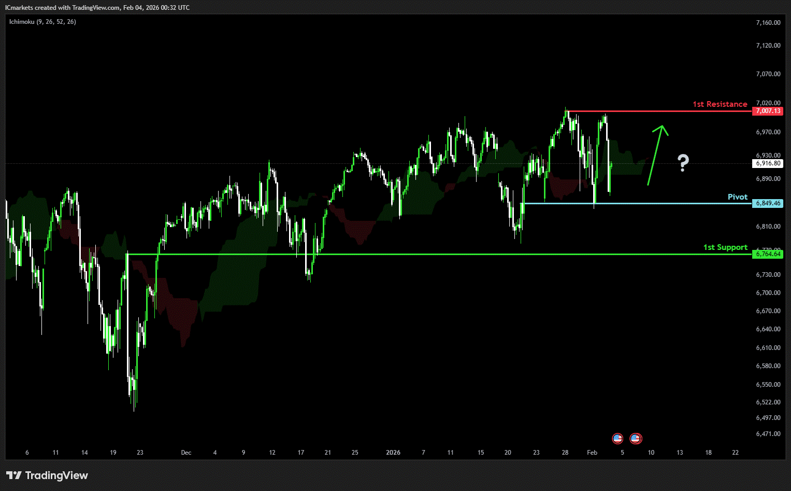Click the 6,471.00 price axis value
791x491 pixels.
[768, 434]
